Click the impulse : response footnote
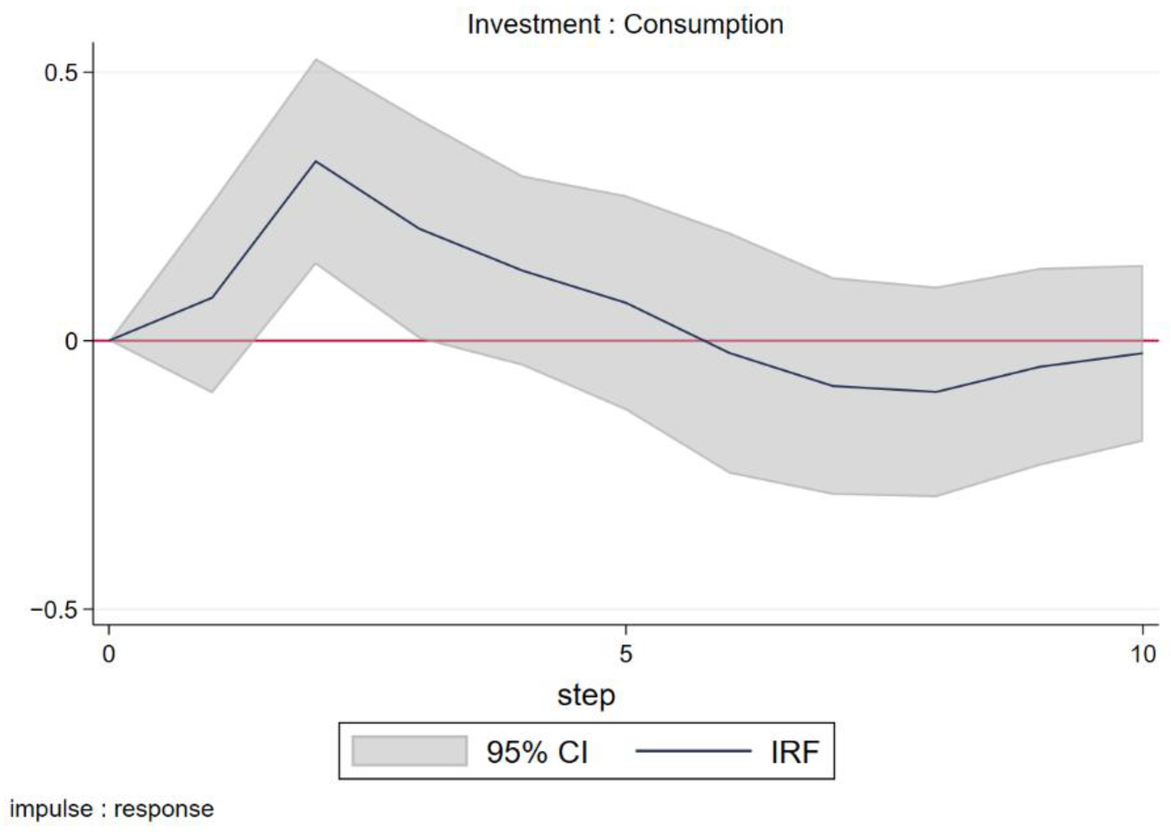 click(111, 809)
